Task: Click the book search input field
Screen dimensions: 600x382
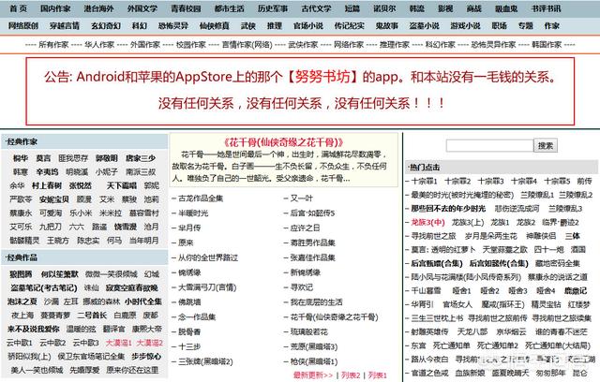Action: click(489, 145)
